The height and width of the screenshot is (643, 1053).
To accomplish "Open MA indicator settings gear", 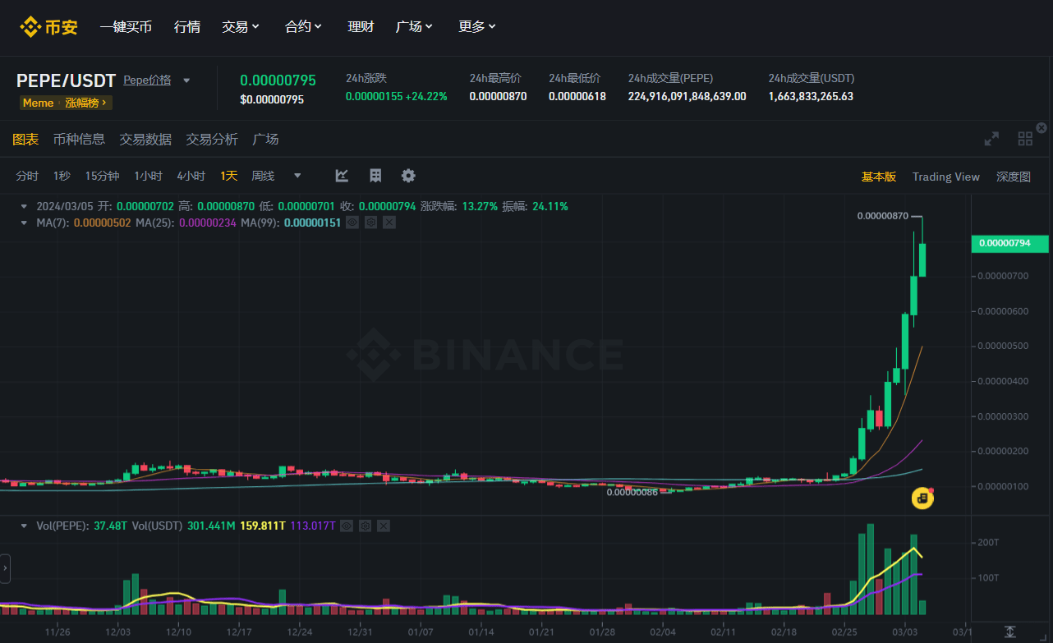I will tap(370, 223).
